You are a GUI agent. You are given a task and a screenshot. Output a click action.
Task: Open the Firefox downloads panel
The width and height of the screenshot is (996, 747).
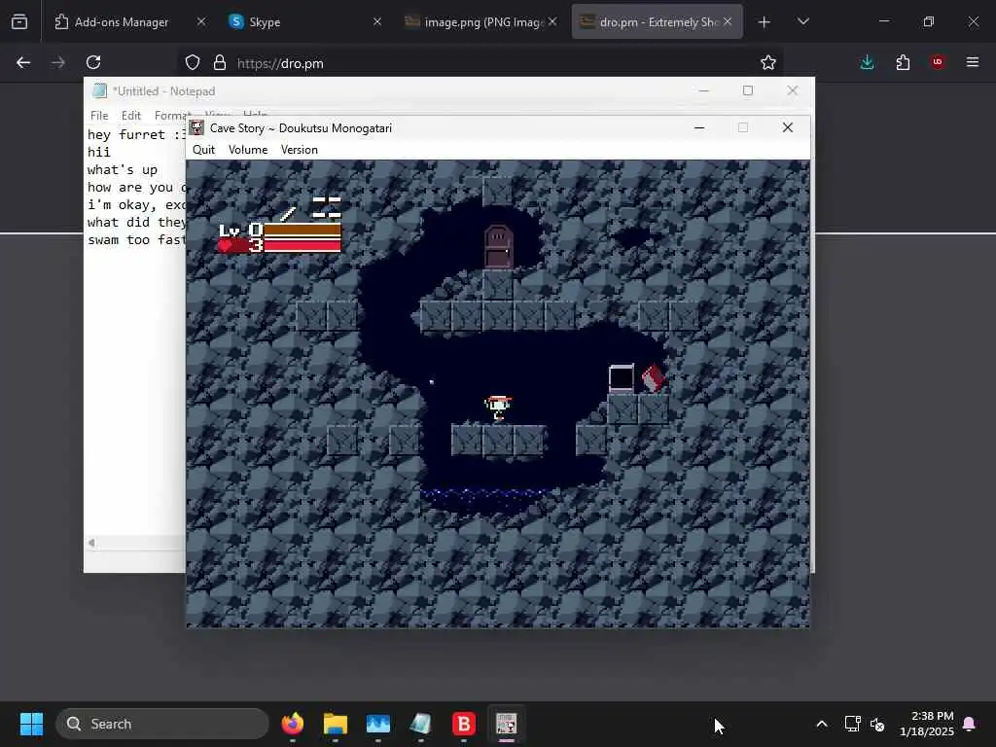coord(867,62)
